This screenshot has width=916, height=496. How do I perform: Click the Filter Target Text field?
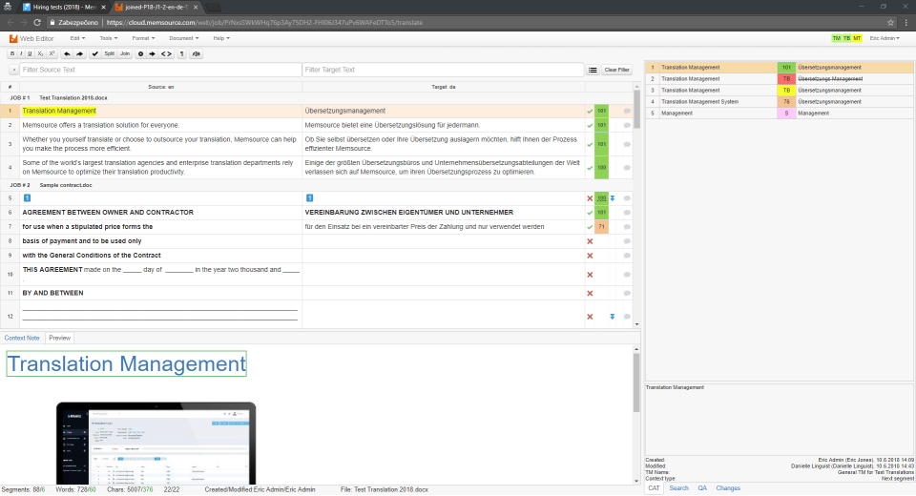[x=443, y=70]
